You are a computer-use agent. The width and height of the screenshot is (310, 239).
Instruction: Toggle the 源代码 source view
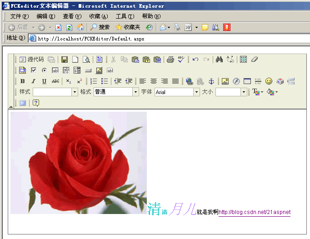31,60
